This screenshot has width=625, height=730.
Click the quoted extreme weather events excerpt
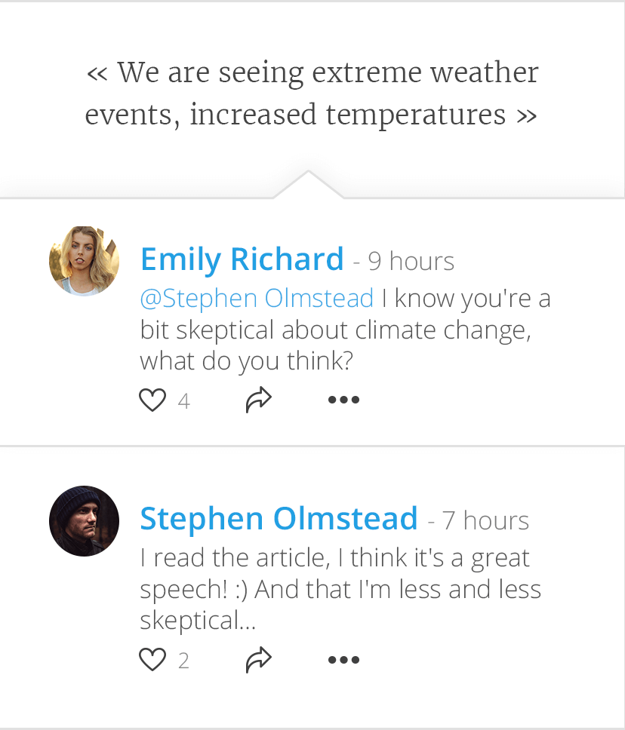pyautogui.click(x=311, y=94)
